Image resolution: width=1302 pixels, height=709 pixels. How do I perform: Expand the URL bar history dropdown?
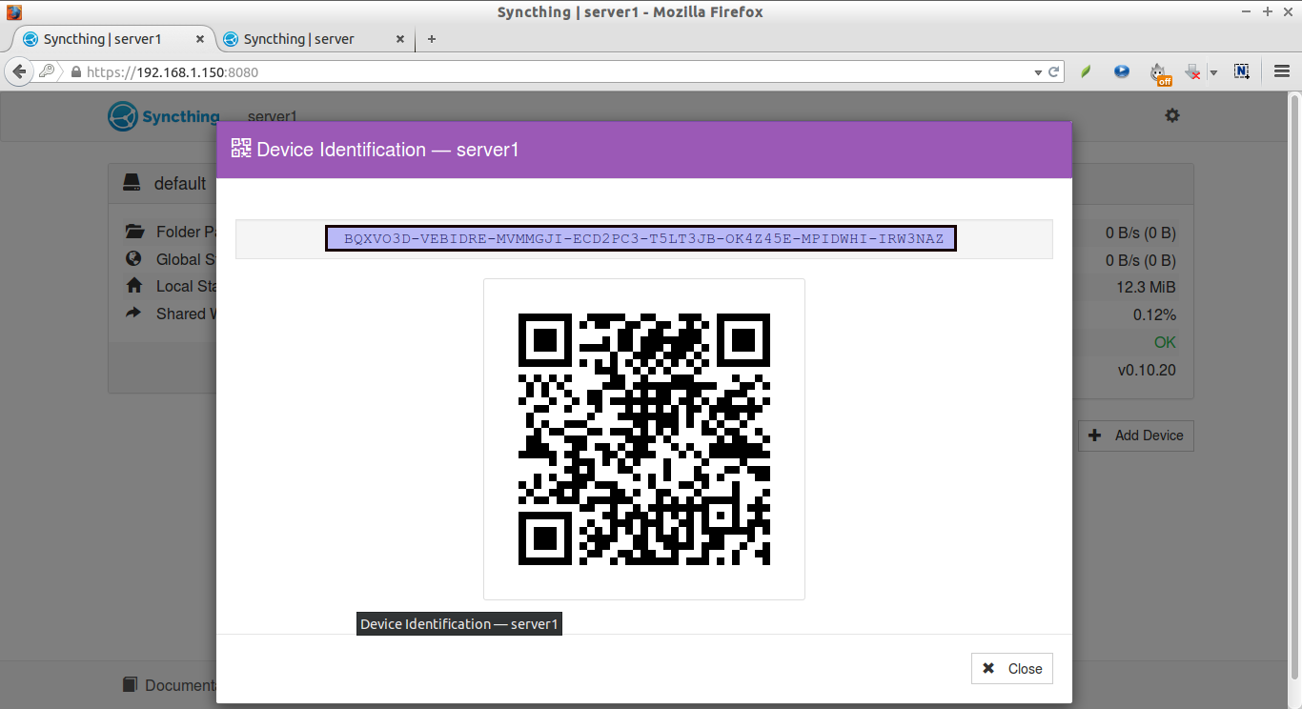[x=1038, y=72]
